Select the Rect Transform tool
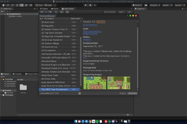Image resolution: width=187 pixels, height=124 pixels. point(22,5)
